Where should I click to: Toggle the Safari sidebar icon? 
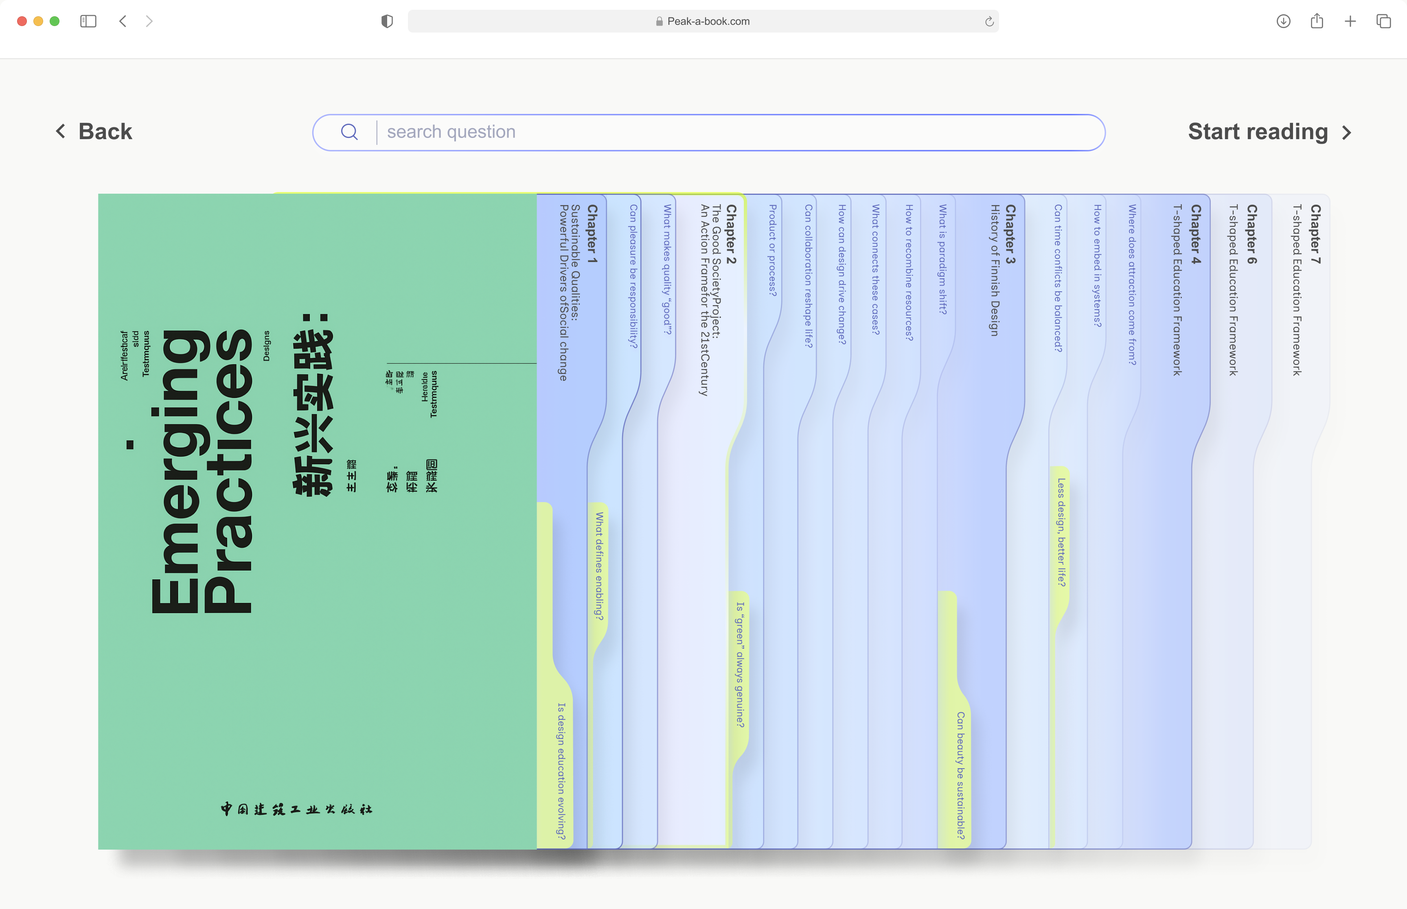tap(88, 21)
